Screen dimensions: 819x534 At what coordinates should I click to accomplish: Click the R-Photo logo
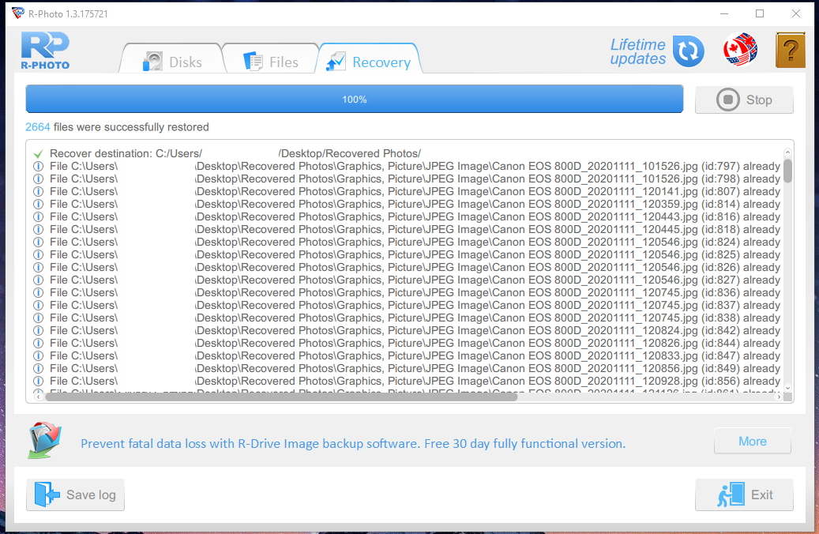46,51
